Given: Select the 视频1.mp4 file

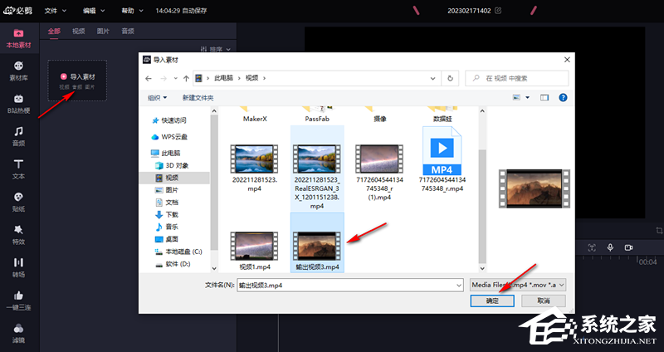Looking at the screenshot, I should pos(255,252).
